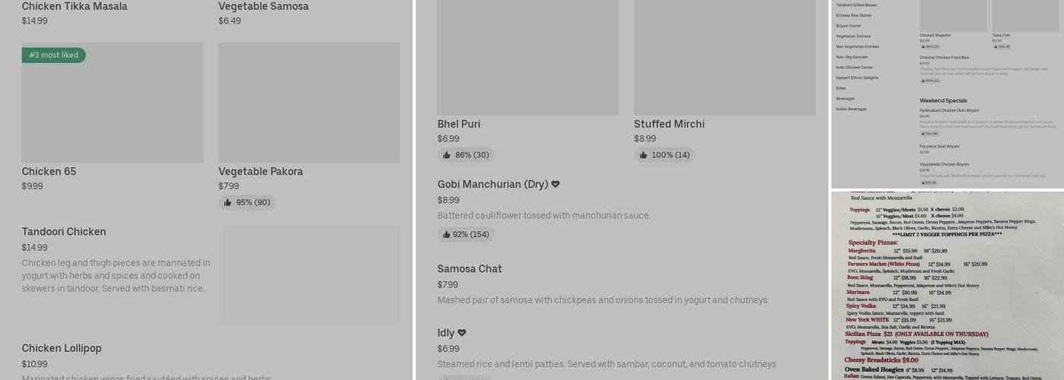Open the Chicken Tikka Masala item
This screenshot has width=1064, height=380.
74,7
